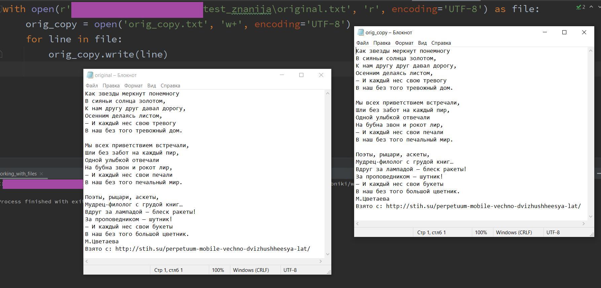Open Правка menu in original Notepad window
601x288 pixels.
[111, 86]
